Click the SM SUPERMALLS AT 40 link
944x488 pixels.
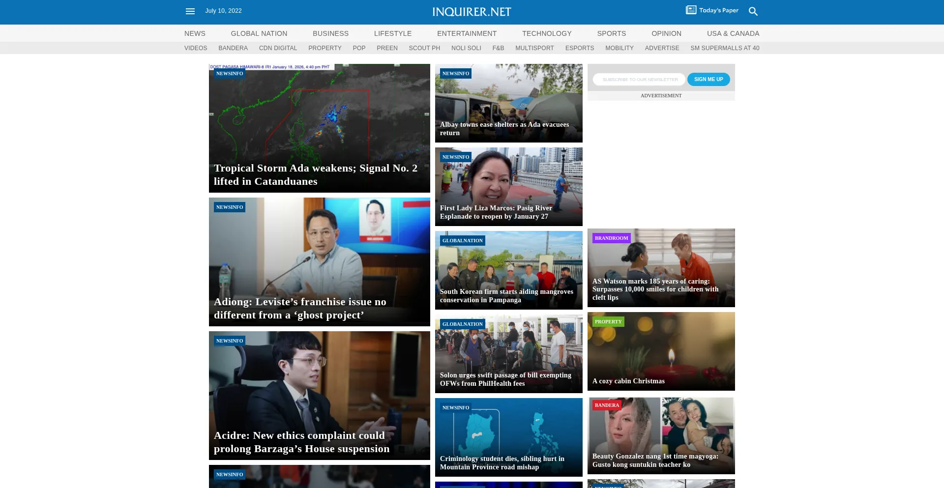[725, 48]
